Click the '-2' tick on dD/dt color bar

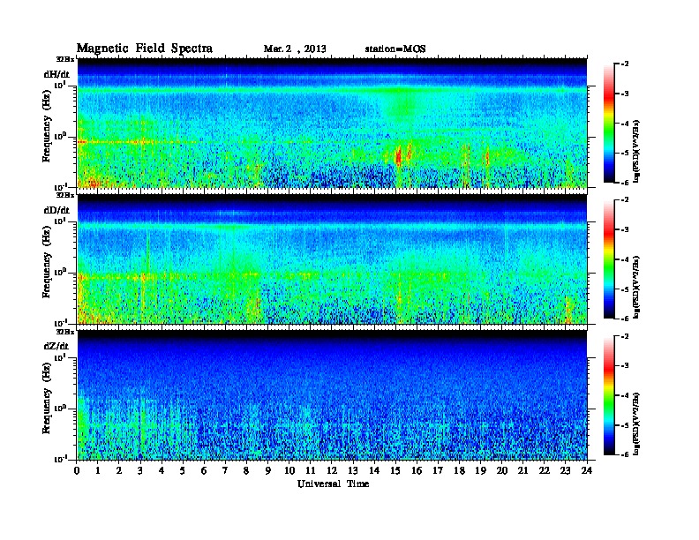coord(625,200)
